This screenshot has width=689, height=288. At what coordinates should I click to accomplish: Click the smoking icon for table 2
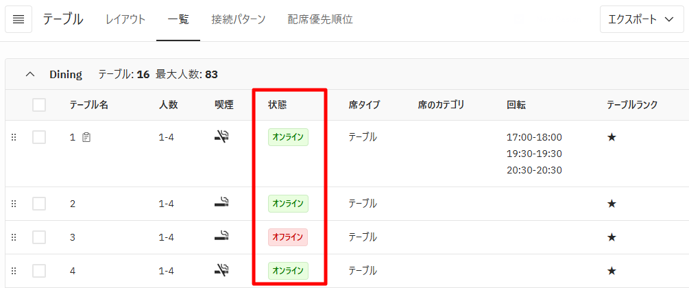(222, 203)
